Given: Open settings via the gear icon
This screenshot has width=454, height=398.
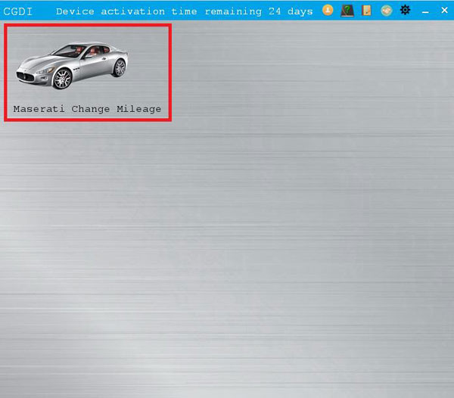Looking at the screenshot, I should [x=405, y=10].
